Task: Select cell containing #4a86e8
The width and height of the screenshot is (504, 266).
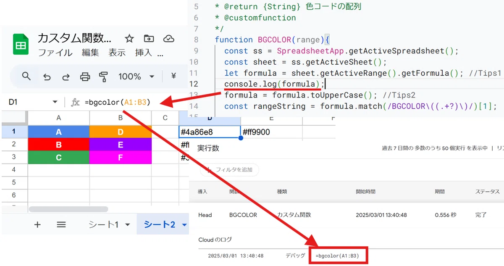Action: (x=210, y=132)
